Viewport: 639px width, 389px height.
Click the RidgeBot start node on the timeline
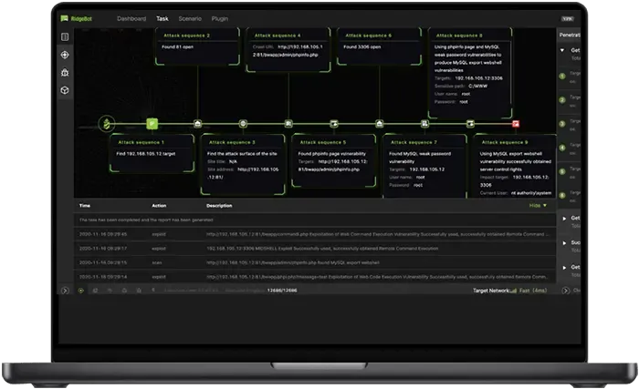coord(107,123)
